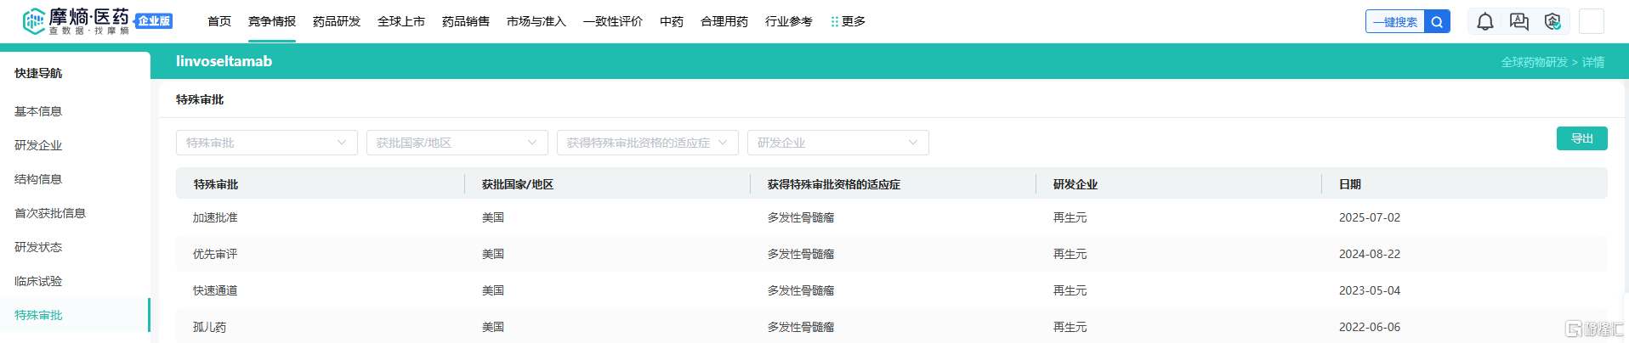Click the linvoseltamab page title
The image size is (1629, 343).
click(x=224, y=61)
